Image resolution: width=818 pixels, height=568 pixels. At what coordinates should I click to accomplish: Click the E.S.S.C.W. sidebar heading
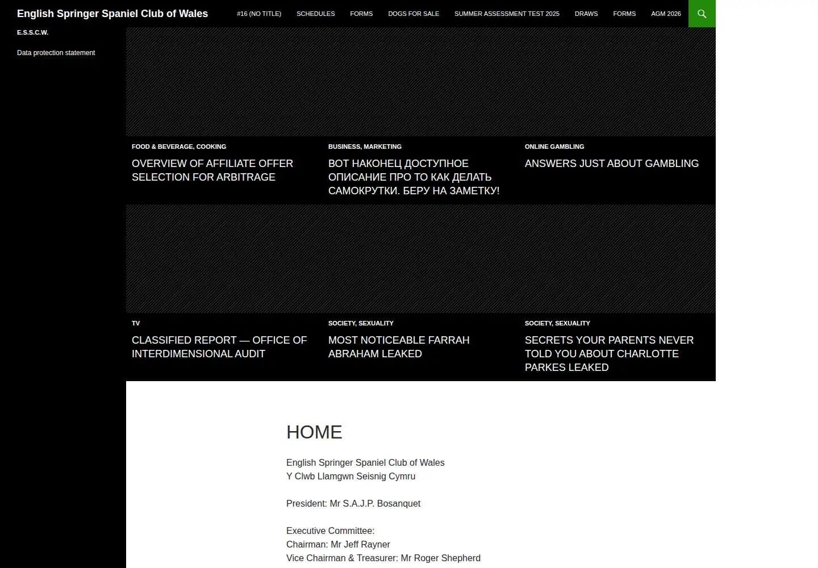(32, 32)
